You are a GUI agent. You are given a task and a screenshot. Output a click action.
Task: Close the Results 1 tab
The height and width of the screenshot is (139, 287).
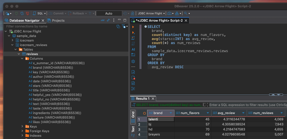(153, 99)
